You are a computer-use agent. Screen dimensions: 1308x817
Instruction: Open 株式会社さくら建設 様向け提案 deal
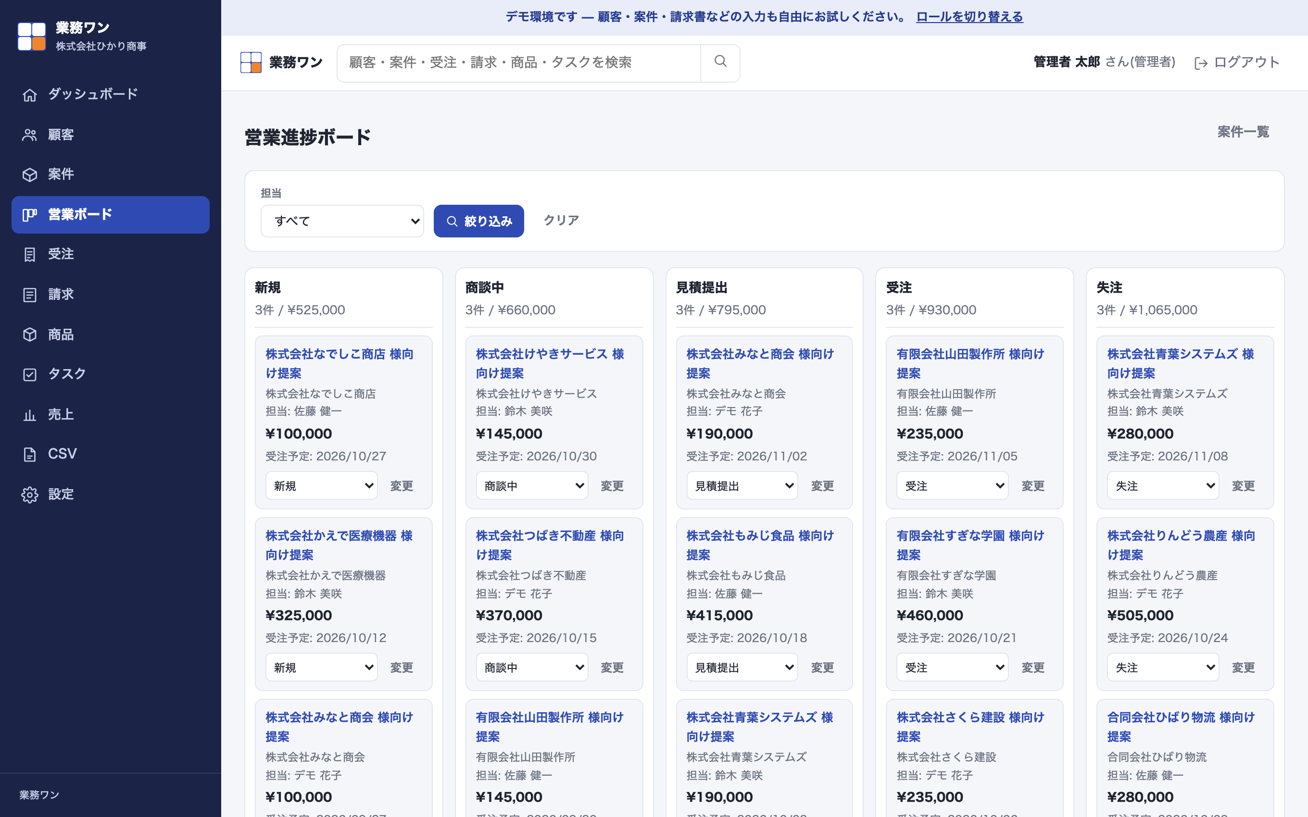tap(970, 727)
